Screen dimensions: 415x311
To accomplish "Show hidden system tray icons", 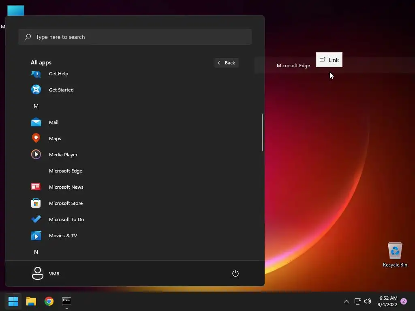I will (346, 301).
